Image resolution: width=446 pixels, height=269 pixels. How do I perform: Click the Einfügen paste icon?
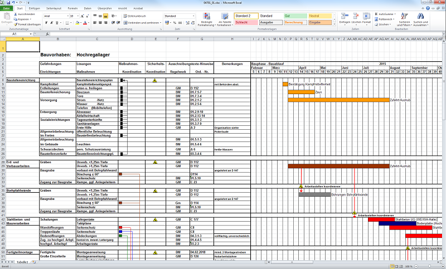[7, 17]
